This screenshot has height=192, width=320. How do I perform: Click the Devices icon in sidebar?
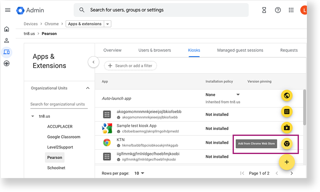click(x=7, y=52)
